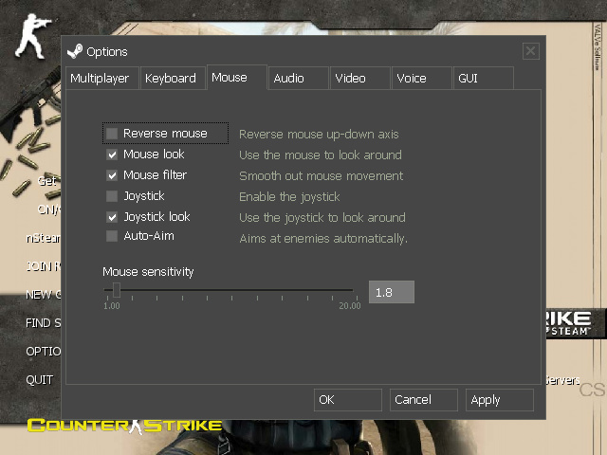Click the Mouse sensitivity slider handle
The width and height of the screenshot is (607, 455).
(x=117, y=290)
